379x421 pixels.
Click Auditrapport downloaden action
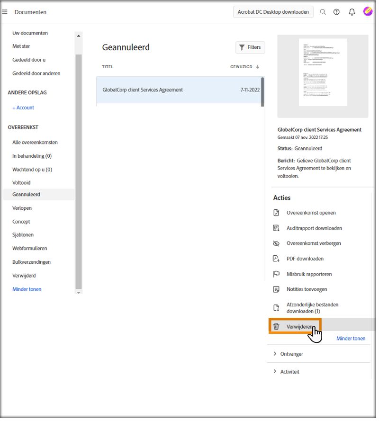click(x=314, y=228)
